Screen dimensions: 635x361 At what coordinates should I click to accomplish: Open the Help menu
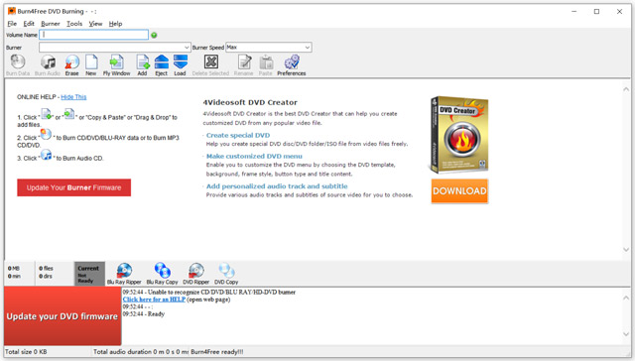(115, 24)
